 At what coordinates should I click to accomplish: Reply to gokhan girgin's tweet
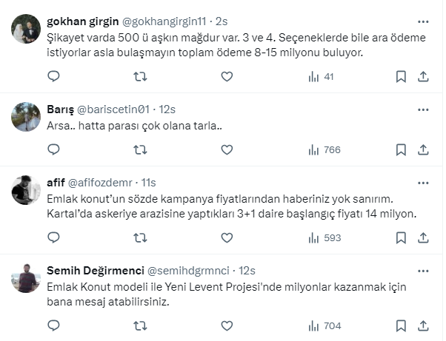[53, 76]
